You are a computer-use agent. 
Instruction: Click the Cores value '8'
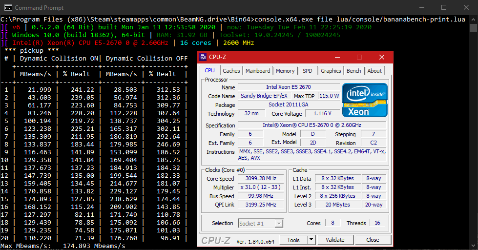pyautogui.click(x=333, y=223)
